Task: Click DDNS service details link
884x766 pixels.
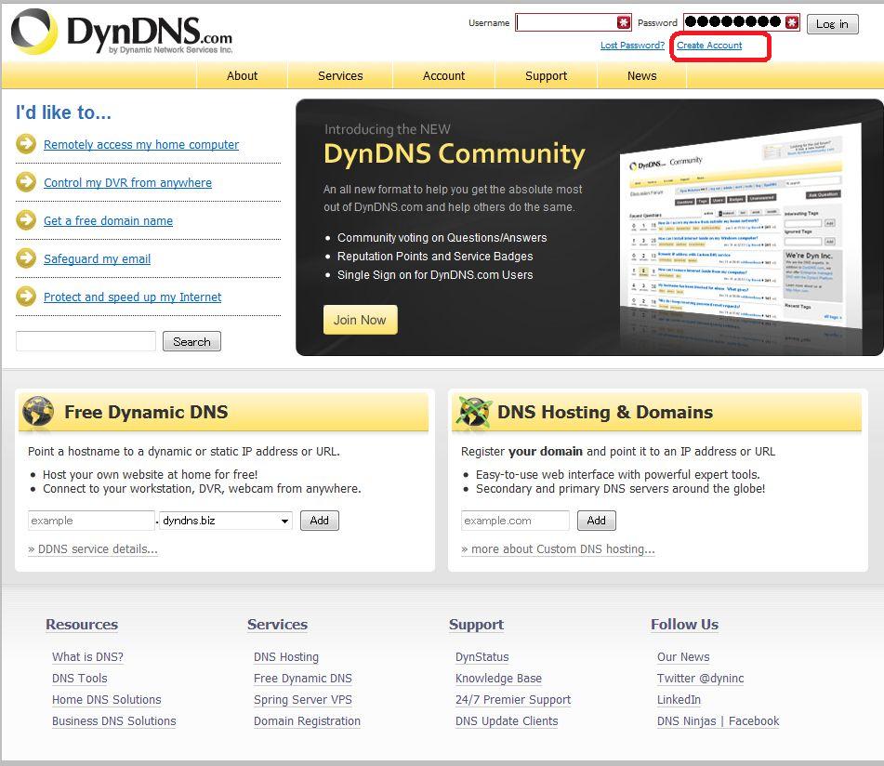Action: 93,549
